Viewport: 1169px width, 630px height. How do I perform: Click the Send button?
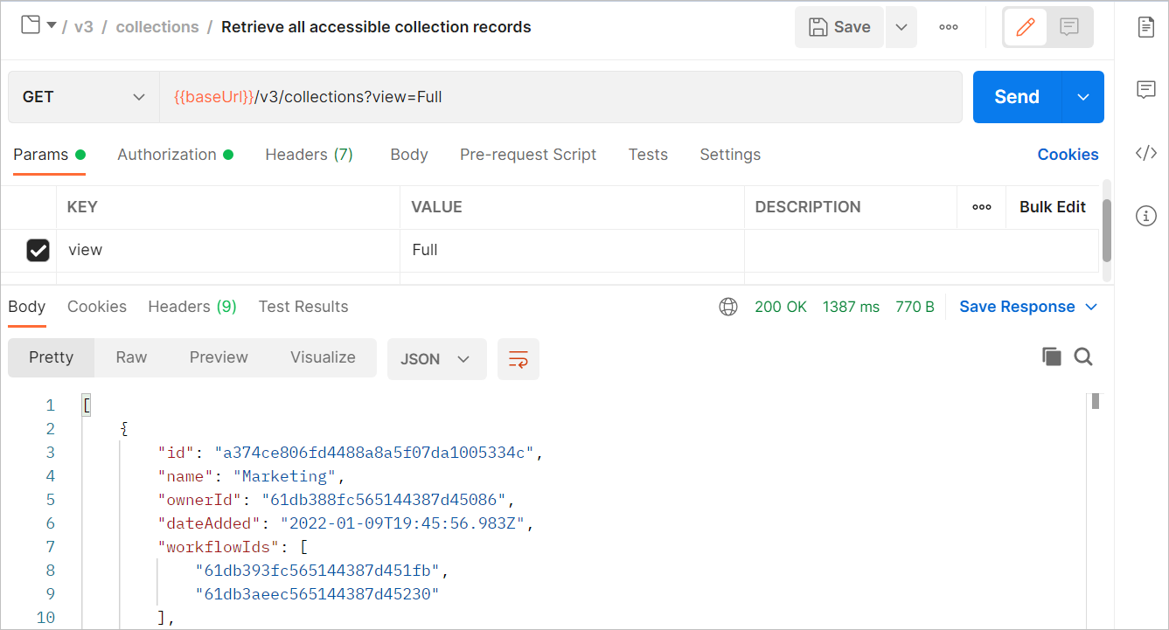click(1016, 97)
